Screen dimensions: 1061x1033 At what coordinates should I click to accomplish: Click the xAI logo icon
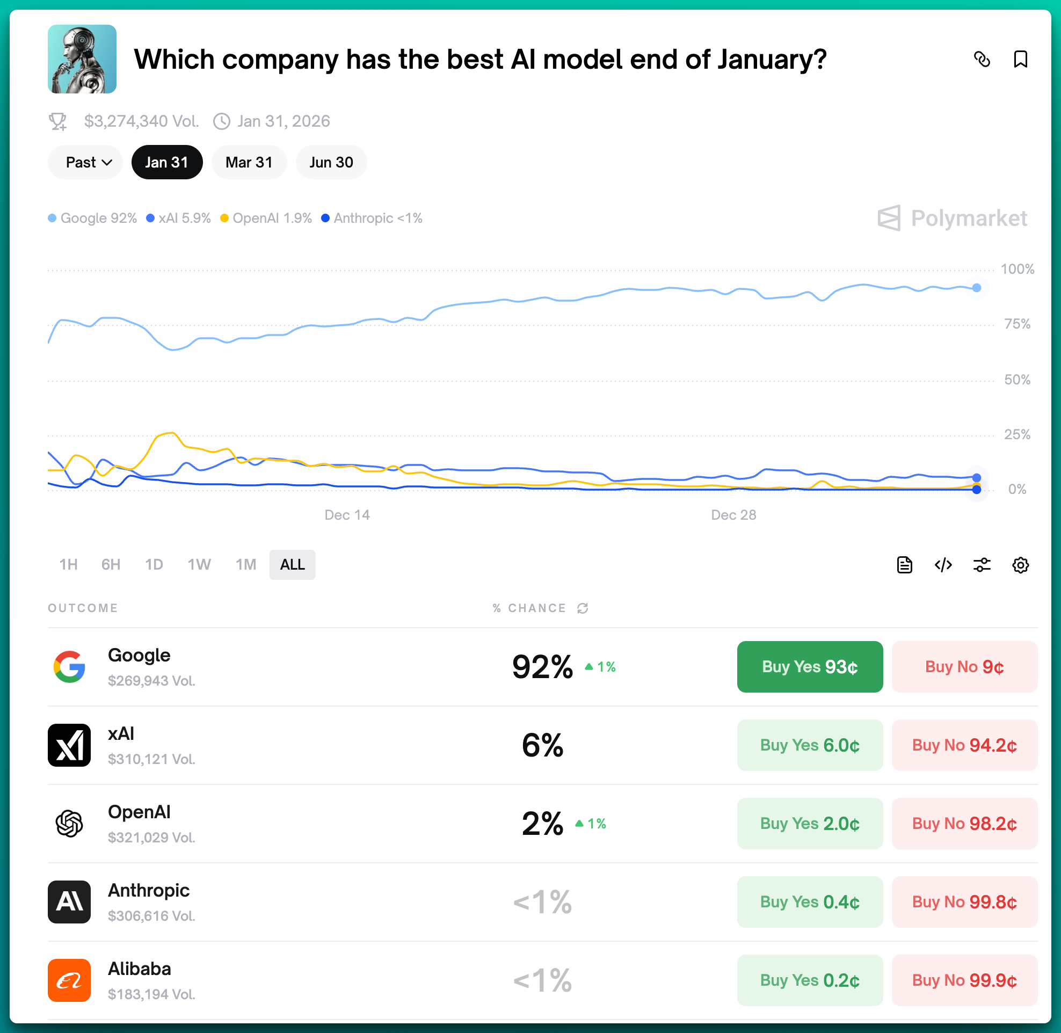[x=69, y=745]
